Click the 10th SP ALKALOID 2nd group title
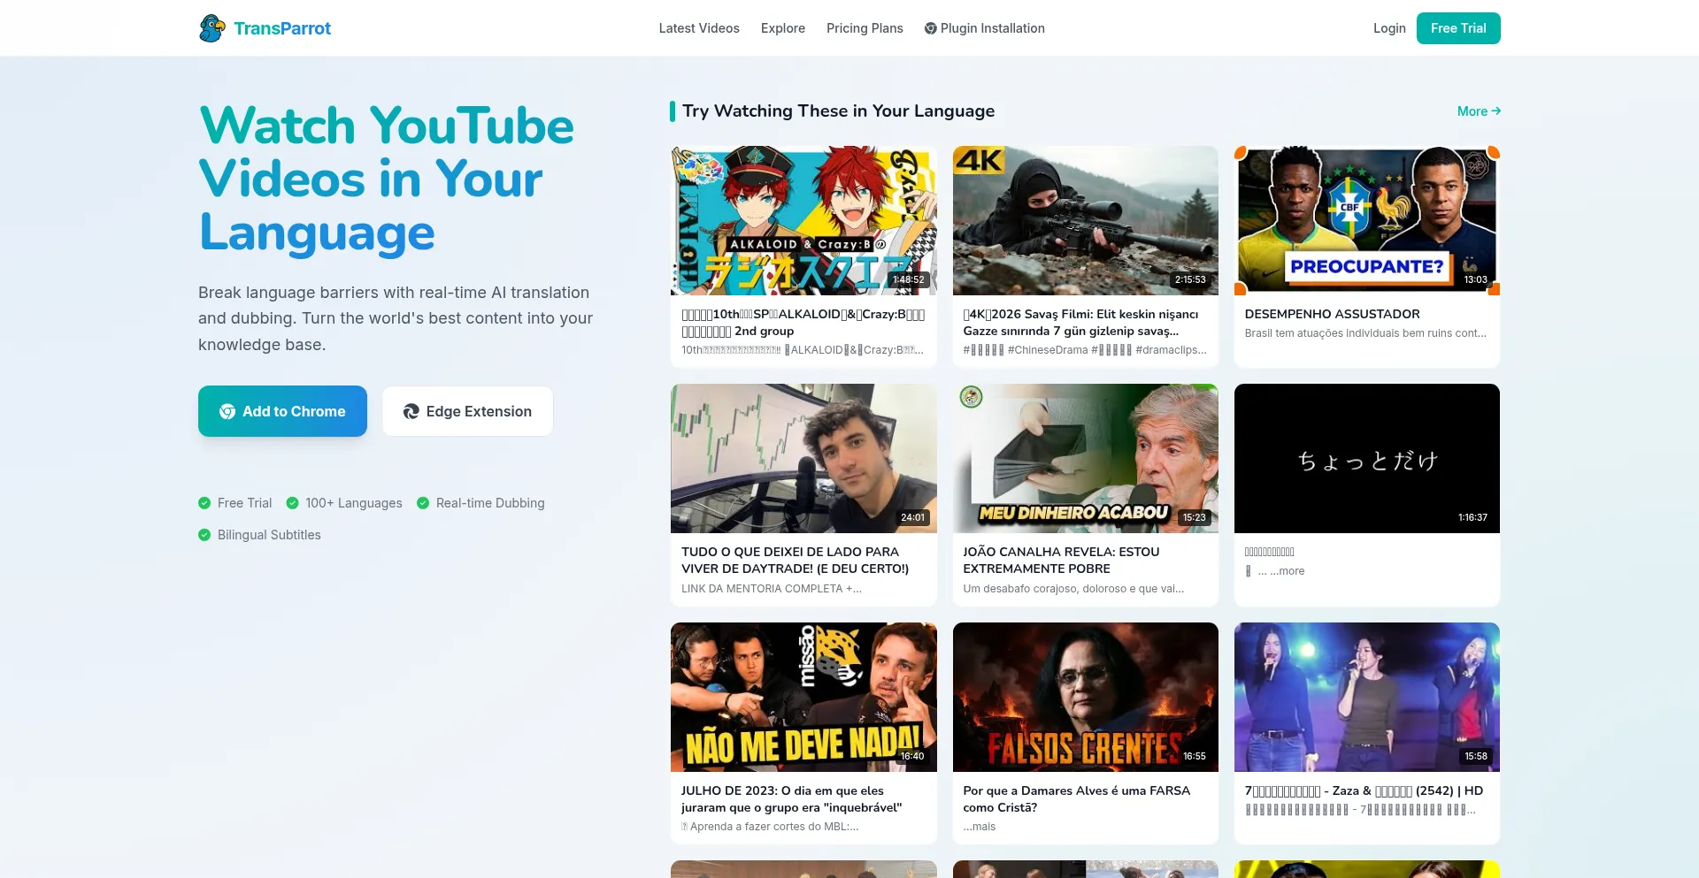The width and height of the screenshot is (1699, 878). [803, 323]
